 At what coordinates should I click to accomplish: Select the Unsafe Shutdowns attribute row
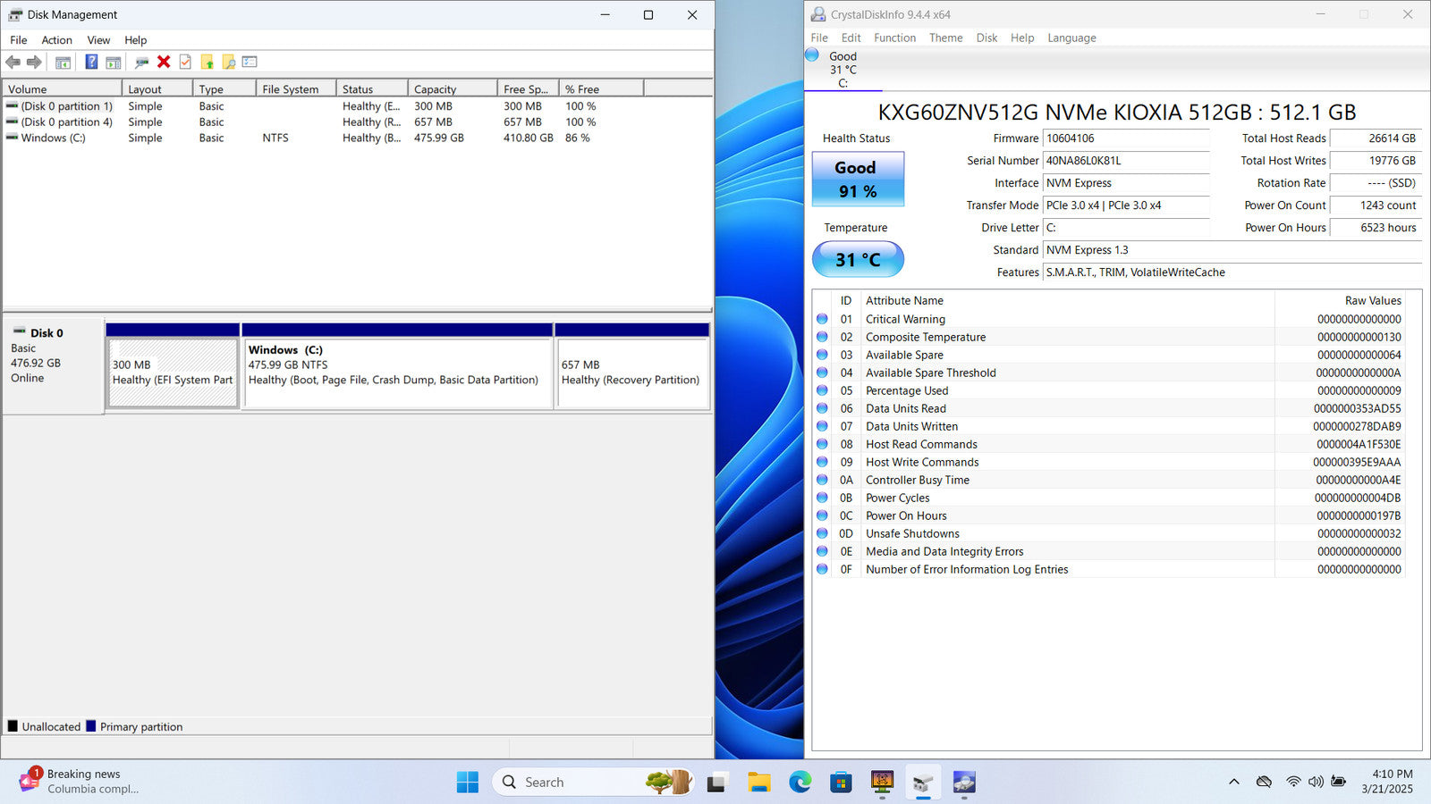pos(1109,533)
